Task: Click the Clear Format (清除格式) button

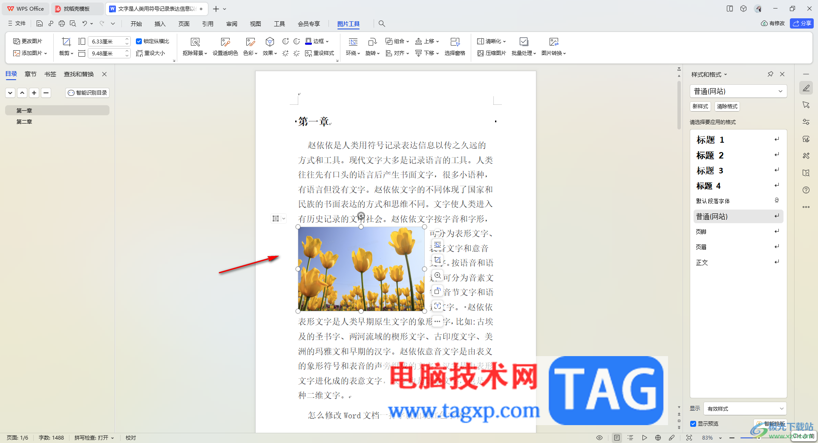Action: tap(727, 106)
